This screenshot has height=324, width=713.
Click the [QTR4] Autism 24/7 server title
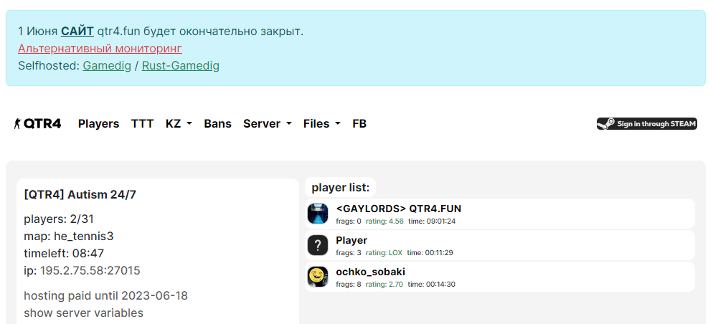80,195
